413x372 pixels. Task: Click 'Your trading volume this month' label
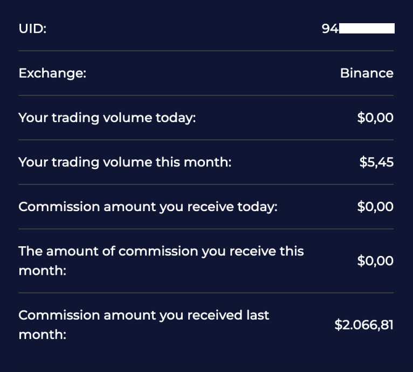pyautogui.click(x=125, y=162)
